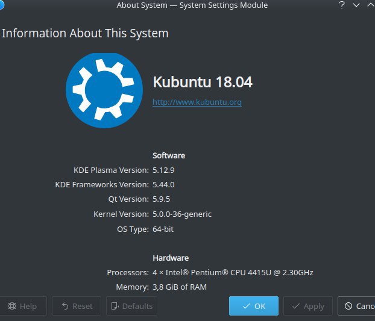Click Qt Version value 5.9.5
This screenshot has height=321, width=375.
[162, 199]
